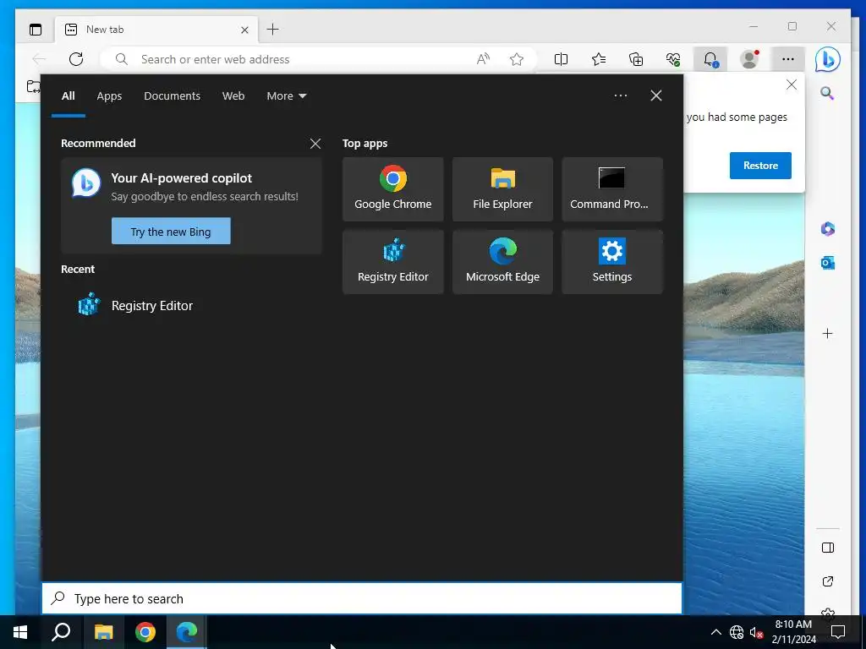The width and height of the screenshot is (866, 649).
Task: Toggle the Edge sidebar visibility icon
Action: point(828,548)
